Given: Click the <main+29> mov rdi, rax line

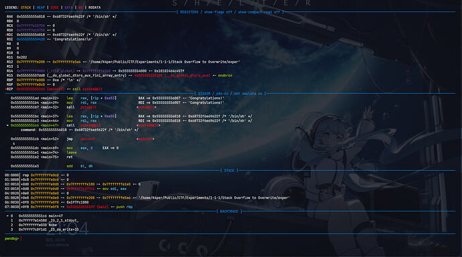Looking at the screenshot, I should coord(117,102).
